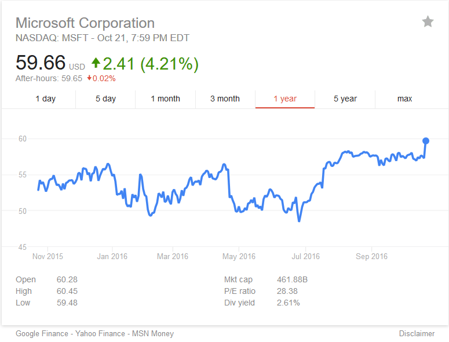Click the Jan 2016 axis label
This screenshot has height=342, width=449.
[112, 256]
